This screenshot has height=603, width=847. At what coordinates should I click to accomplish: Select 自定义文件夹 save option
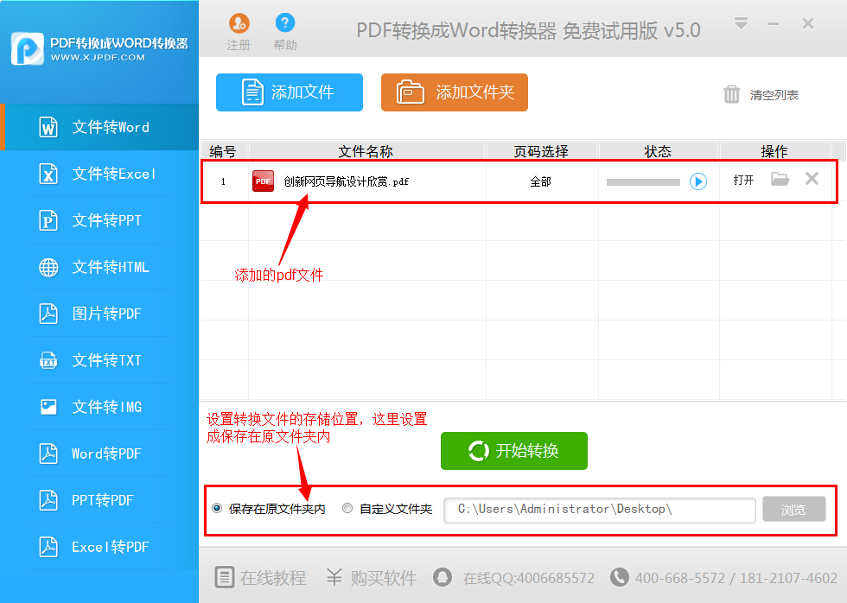coord(347,509)
